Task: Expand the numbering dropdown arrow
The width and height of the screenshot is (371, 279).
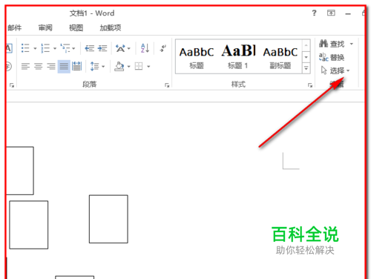Action: point(55,48)
